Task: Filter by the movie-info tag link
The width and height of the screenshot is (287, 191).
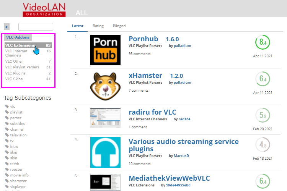Action: [20, 175]
